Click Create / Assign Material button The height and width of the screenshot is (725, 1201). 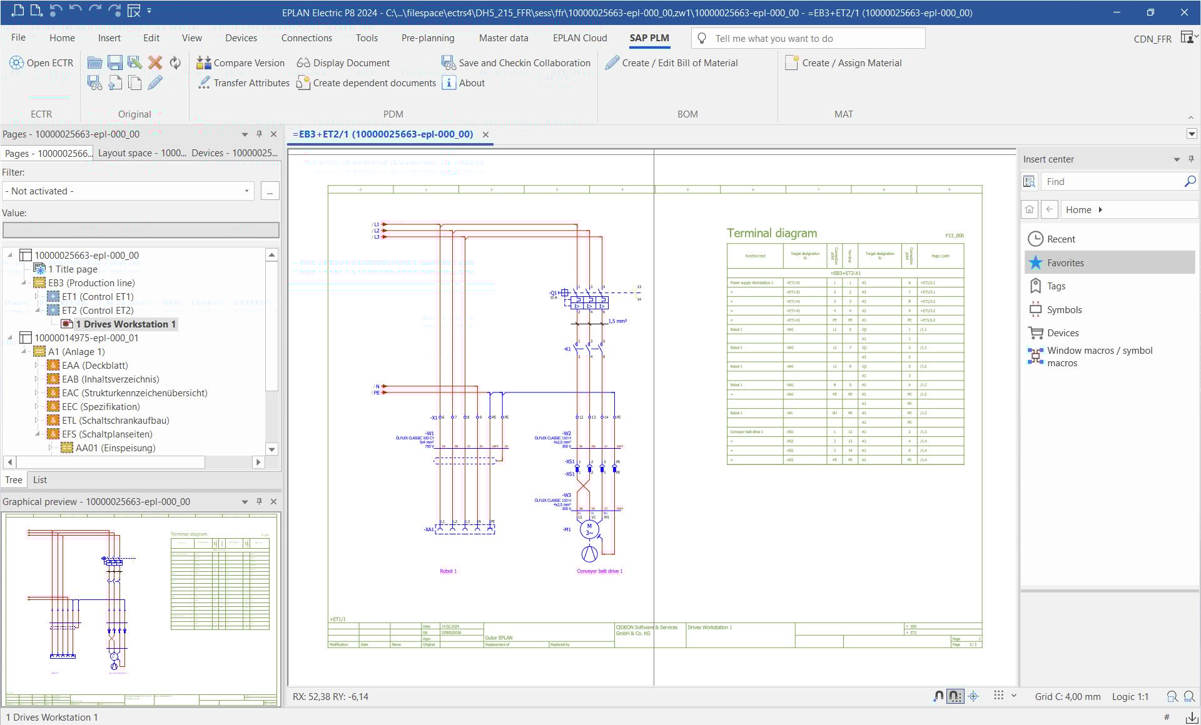click(844, 62)
